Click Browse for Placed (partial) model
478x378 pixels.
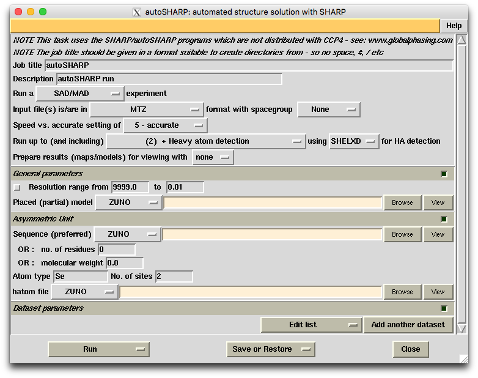pos(402,202)
